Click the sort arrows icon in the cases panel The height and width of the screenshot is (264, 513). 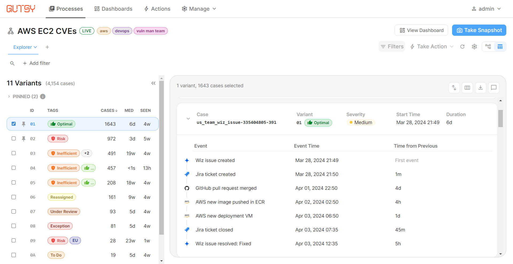pyautogui.click(x=454, y=88)
